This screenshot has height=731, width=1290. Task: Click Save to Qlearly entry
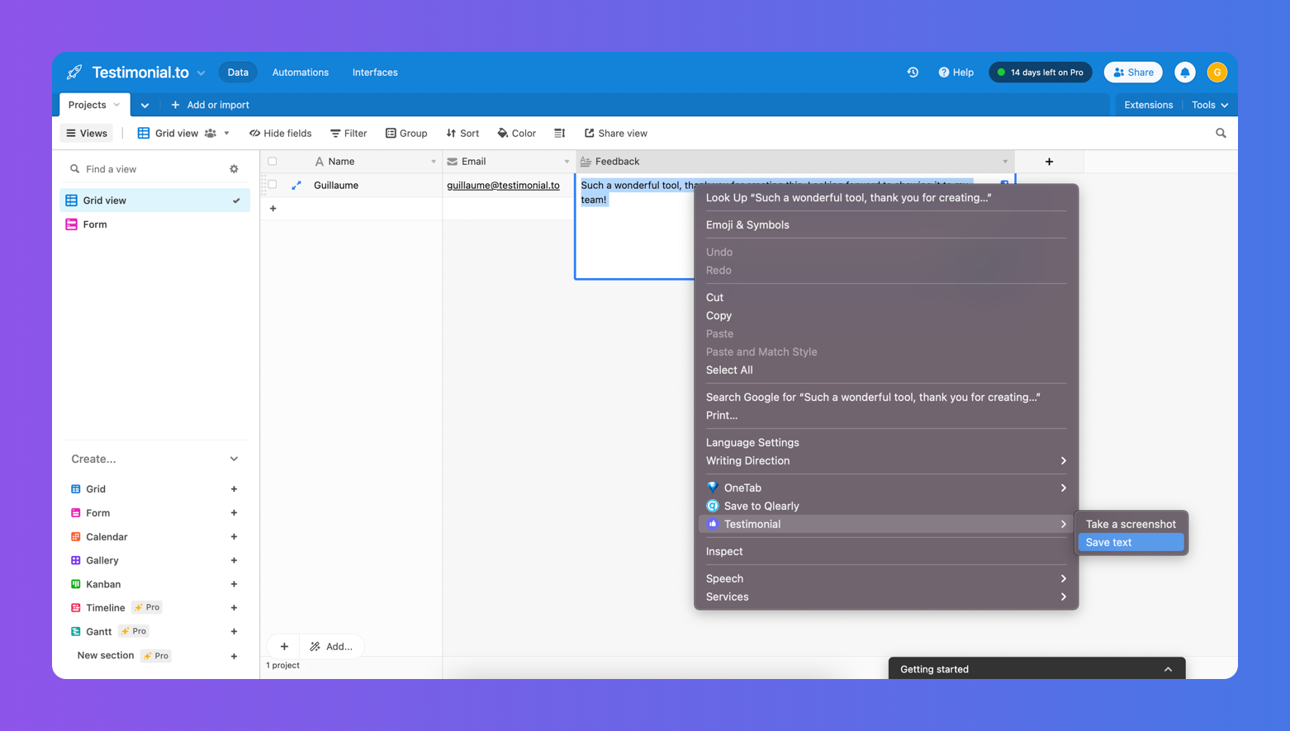[x=886, y=506]
